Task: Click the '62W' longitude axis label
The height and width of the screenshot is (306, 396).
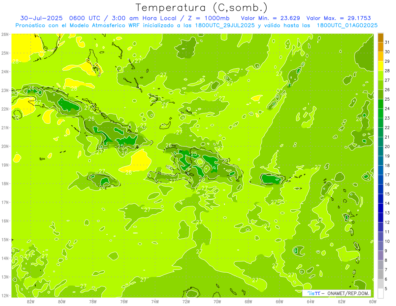Action: (x=342, y=301)
